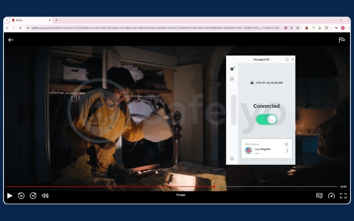Bookmark this page with the star
The height and width of the screenshot is (221, 354).
click(297, 28)
